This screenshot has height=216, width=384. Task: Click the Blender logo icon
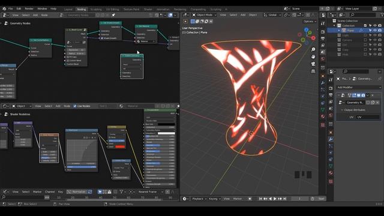tap(4, 8)
